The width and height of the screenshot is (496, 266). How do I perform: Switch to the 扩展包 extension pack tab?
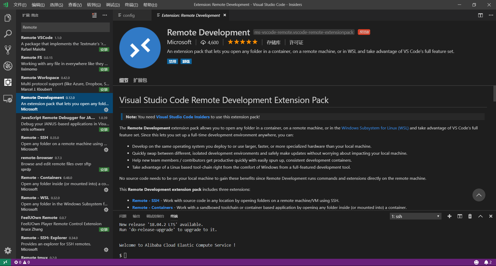140,80
